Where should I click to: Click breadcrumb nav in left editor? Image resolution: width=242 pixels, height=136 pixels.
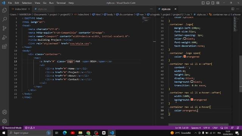point(140,14)
